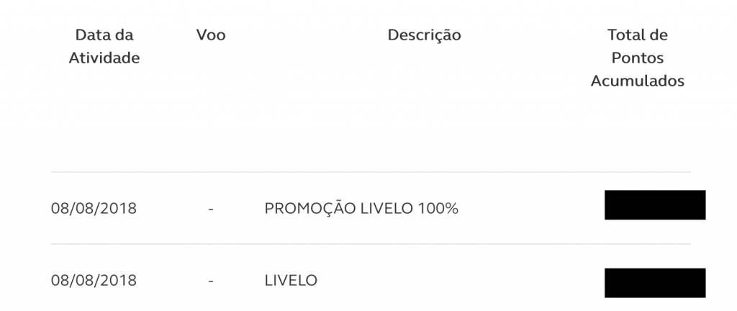Click the word Atividade in first header

[x=104, y=58]
